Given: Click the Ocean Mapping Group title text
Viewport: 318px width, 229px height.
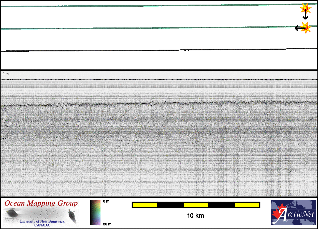Looking at the screenshot, I should (41, 204).
